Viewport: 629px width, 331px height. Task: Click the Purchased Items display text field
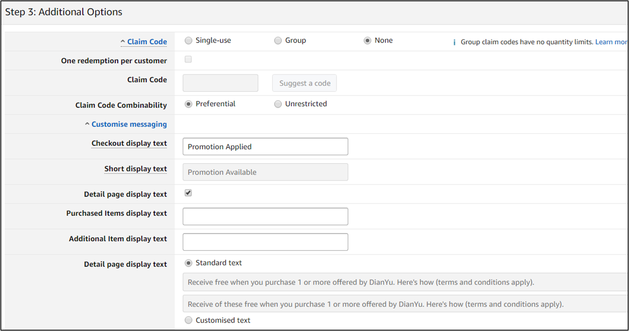265,216
